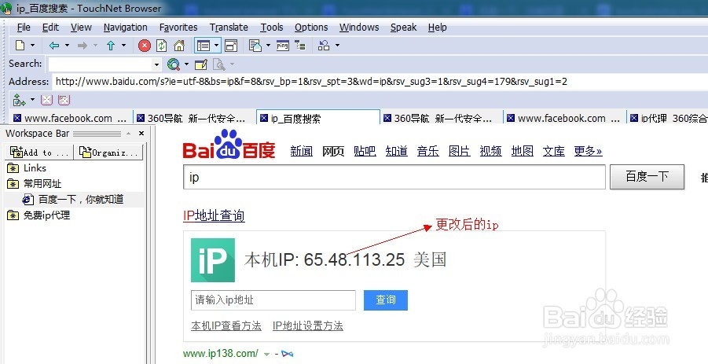Click the www.ip138.com/ result arrow

[x=266, y=354]
